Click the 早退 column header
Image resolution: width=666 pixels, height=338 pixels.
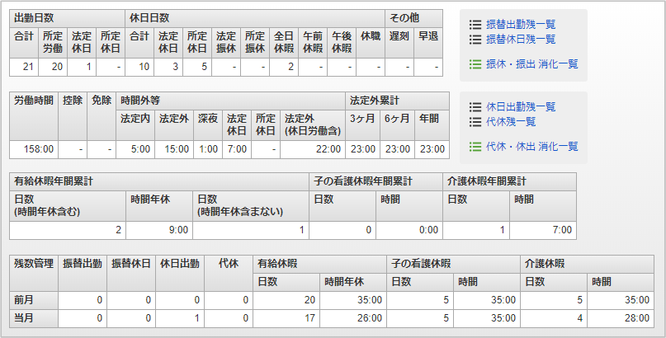428,43
